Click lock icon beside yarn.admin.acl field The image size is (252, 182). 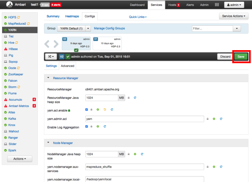(x=207, y=119)
